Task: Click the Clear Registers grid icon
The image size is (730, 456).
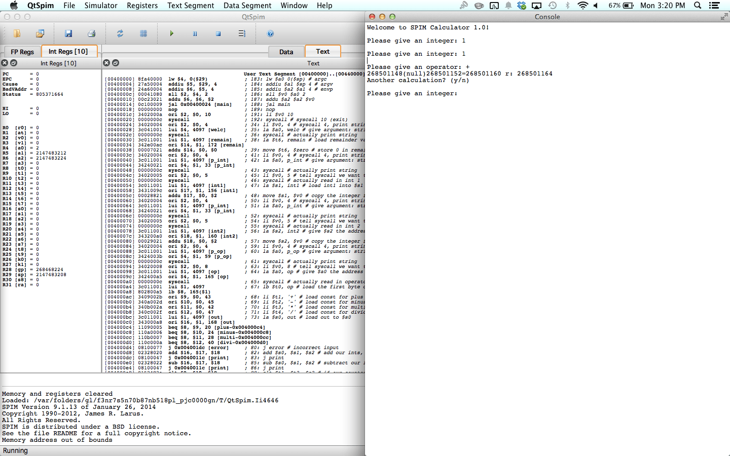Action: (143, 33)
